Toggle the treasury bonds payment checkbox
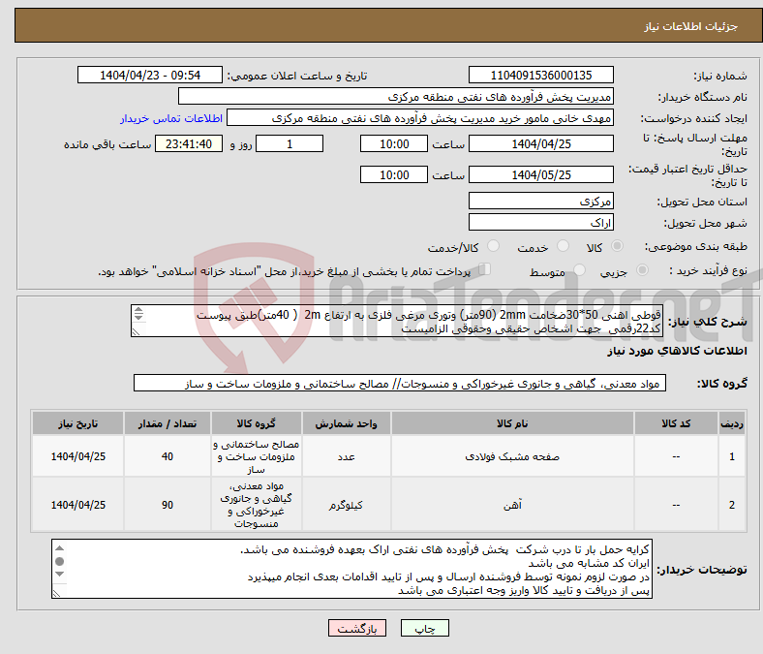Image resolution: width=763 pixels, height=654 pixels. click(485, 268)
